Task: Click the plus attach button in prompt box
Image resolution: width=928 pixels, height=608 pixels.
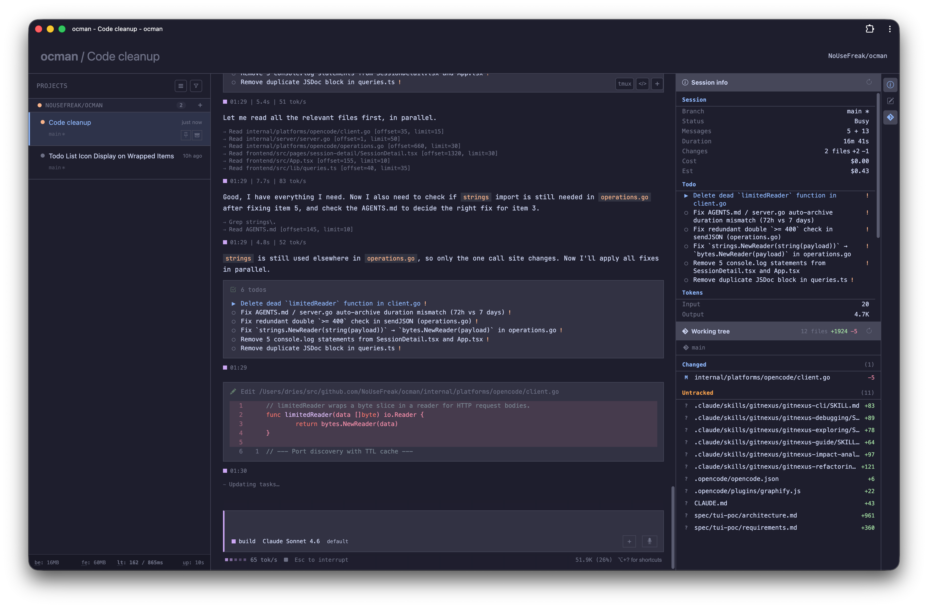Action: pos(629,541)
